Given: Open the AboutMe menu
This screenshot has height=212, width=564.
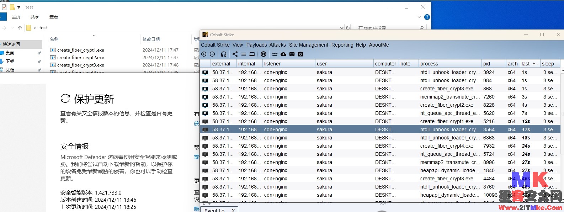Looking at the screenshot, I should point(379,45).
